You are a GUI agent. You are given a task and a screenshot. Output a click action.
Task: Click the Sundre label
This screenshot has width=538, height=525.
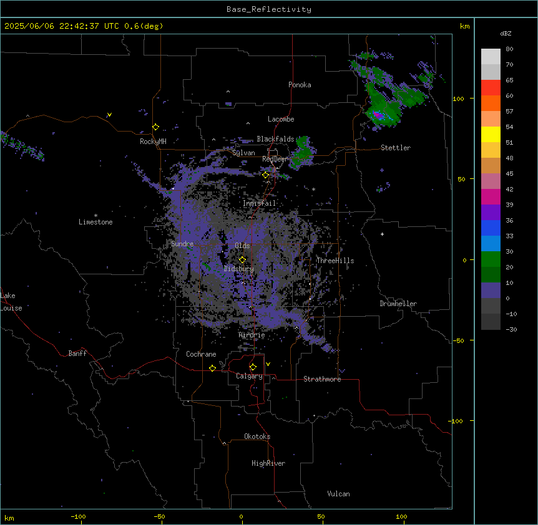pos(182,244)
